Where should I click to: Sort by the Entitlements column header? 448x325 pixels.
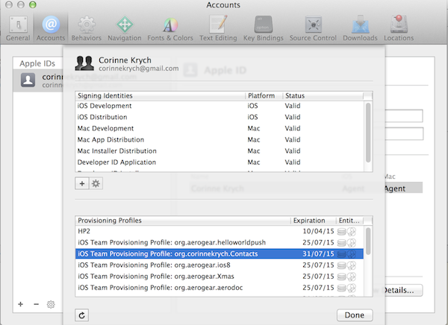pyautogui.click(x=349, y=221)
